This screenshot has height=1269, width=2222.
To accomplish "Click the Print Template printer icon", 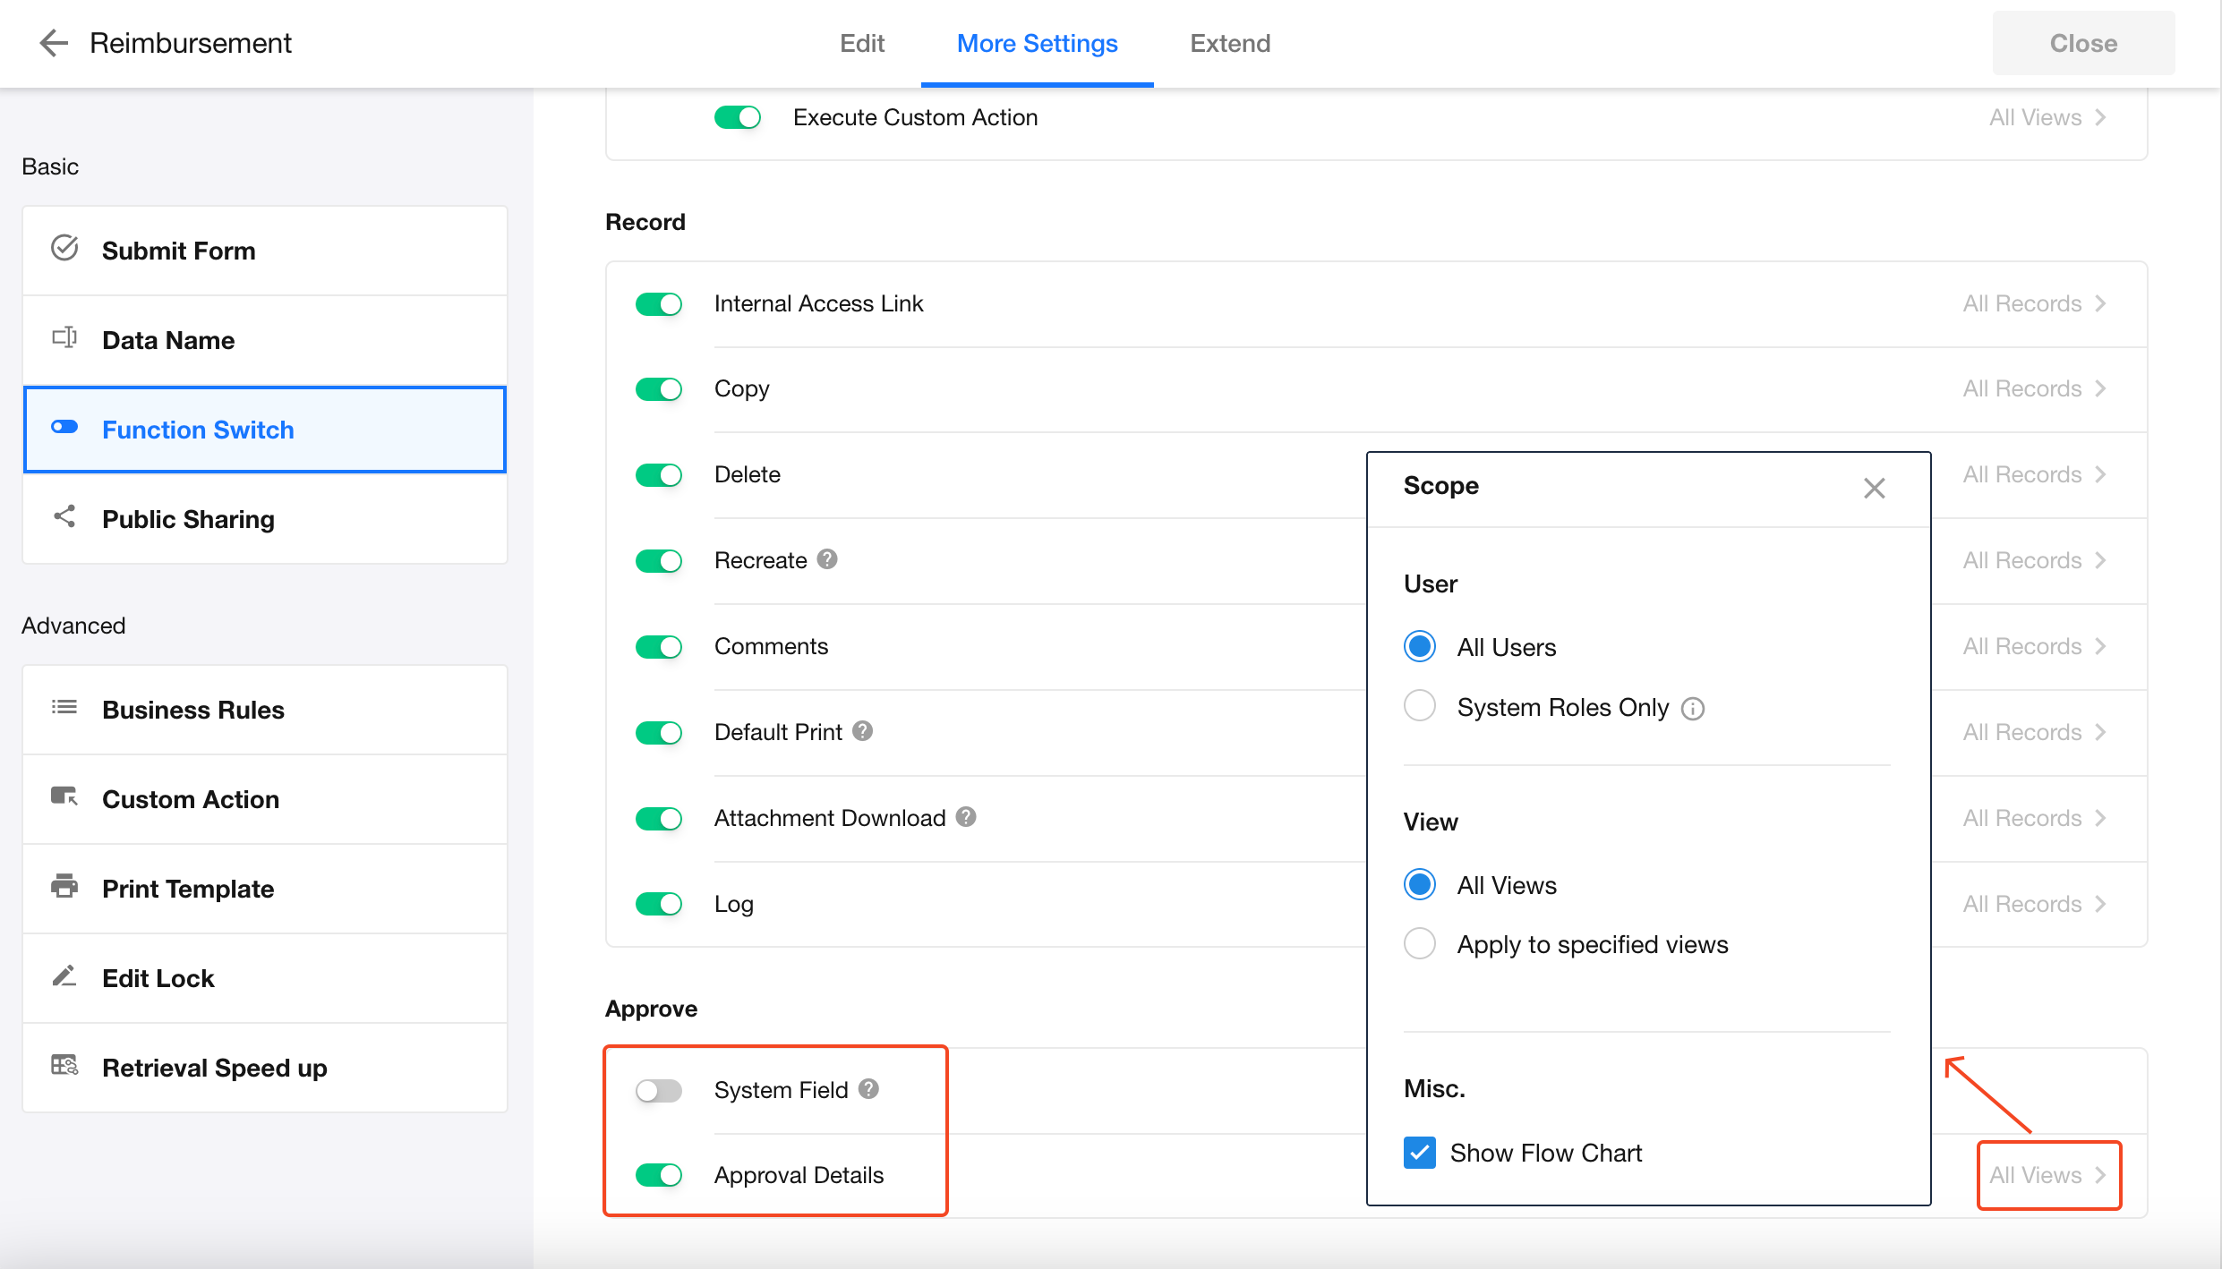I will coord(64,887).
